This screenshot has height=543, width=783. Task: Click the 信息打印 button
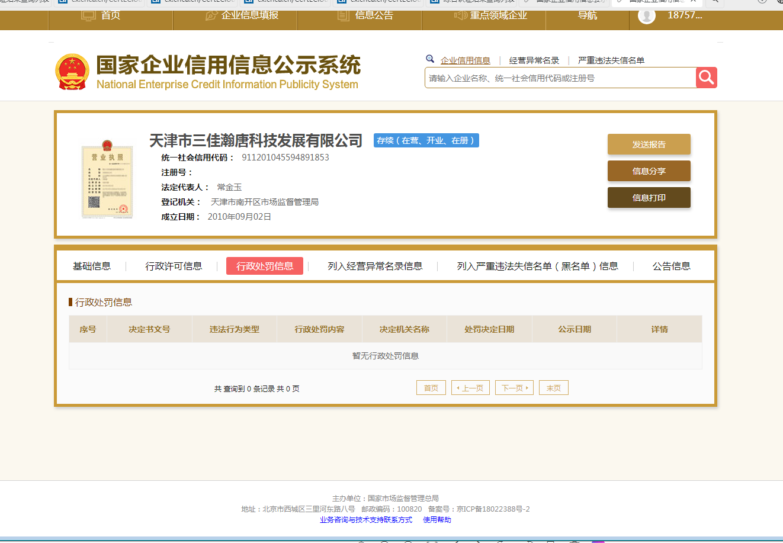click(x=649, y=198)
